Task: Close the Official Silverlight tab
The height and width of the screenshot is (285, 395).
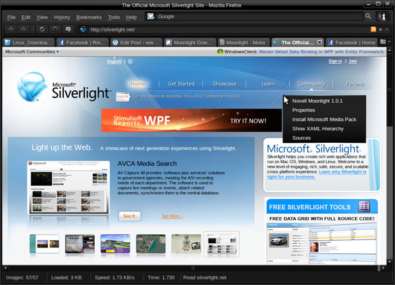Action: point(320,42)
